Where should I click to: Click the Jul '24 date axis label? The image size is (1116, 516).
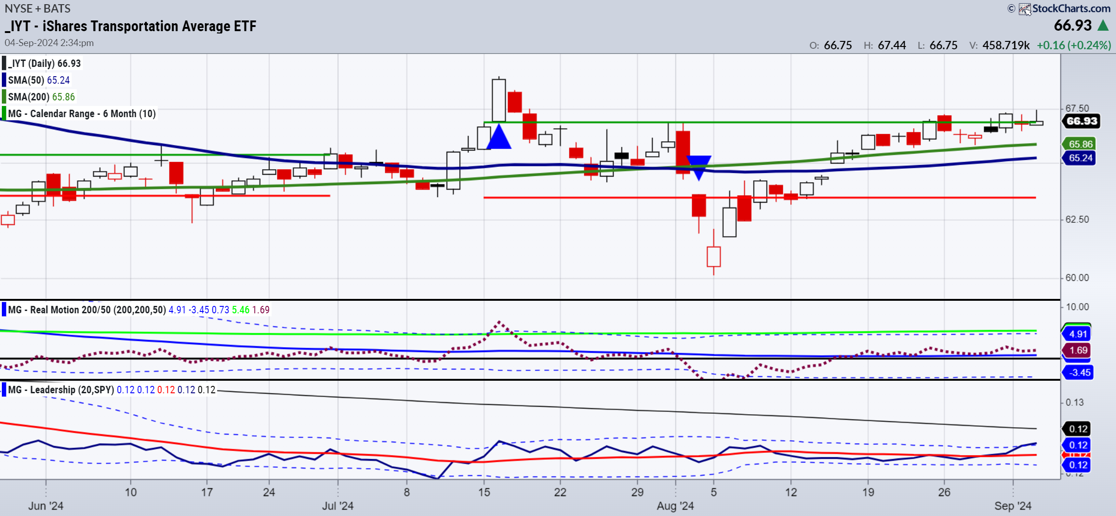[338, 506]
